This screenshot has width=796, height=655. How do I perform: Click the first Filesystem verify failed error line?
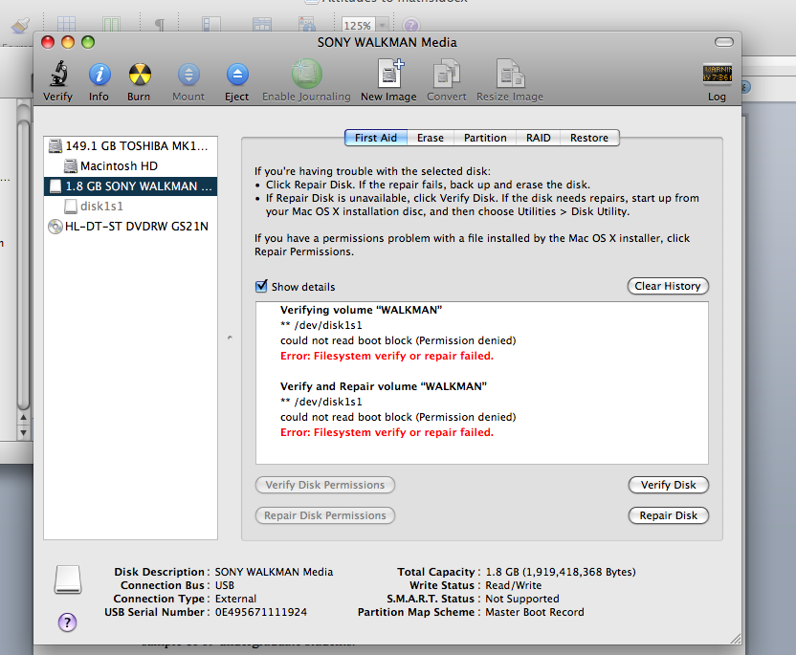(387, 356)
